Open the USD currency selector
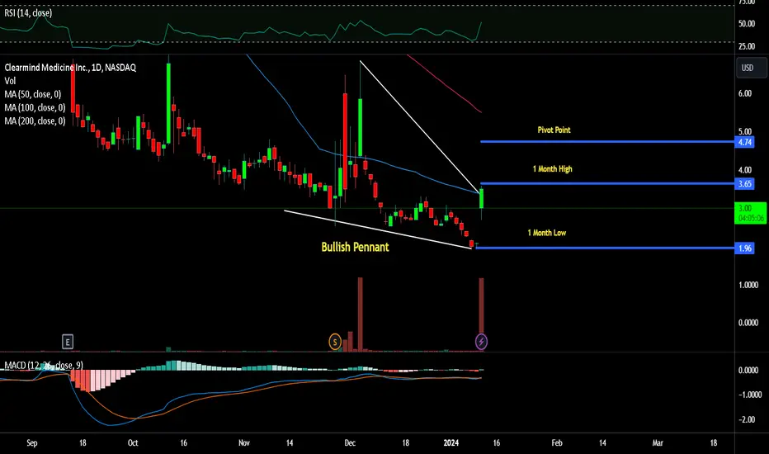Image resolution: width=769 pixels, height=454 pixels. point(751,68)
